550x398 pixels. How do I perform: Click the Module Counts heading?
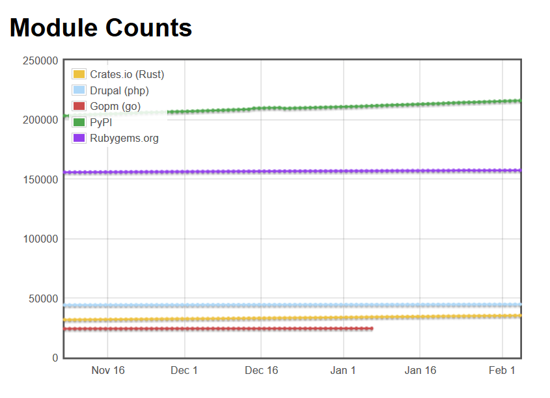101,28
